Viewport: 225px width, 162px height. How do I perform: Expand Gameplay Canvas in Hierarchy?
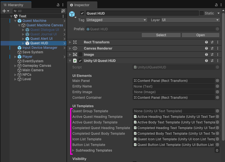(15, 66)
